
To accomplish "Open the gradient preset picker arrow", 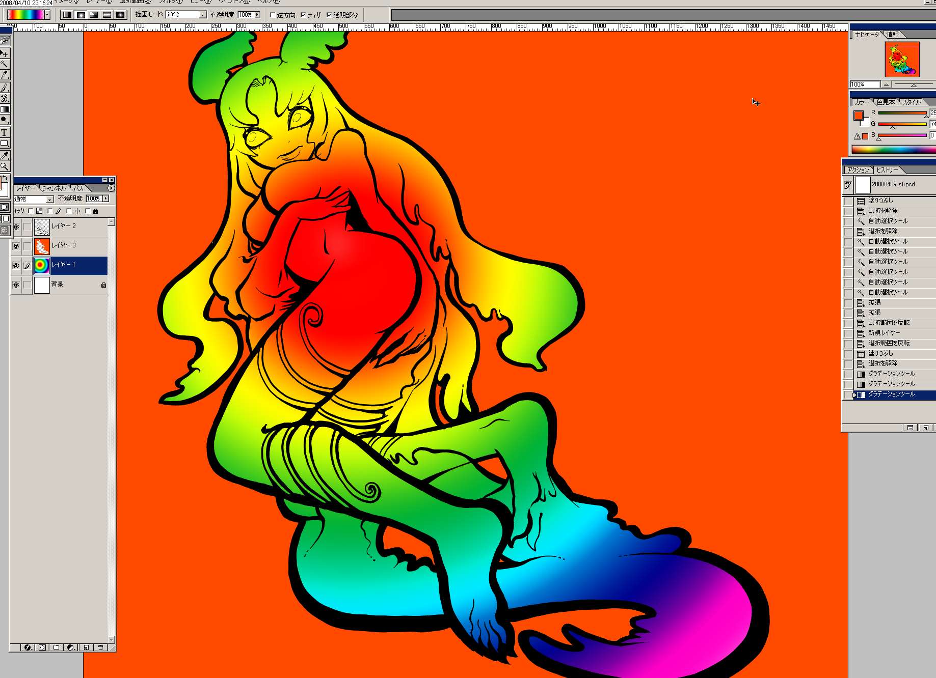I will click(47, 15).
